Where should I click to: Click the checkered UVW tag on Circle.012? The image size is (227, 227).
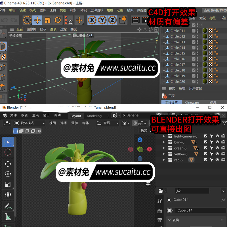click(211, 36)
